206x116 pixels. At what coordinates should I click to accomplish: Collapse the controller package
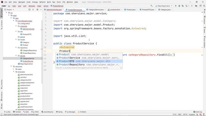tap(16, 26)
